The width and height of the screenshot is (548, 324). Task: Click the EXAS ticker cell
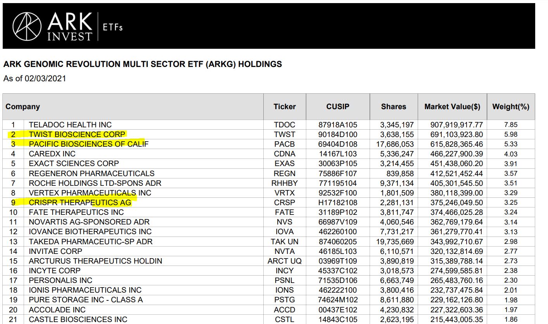(x=285, y=164)
